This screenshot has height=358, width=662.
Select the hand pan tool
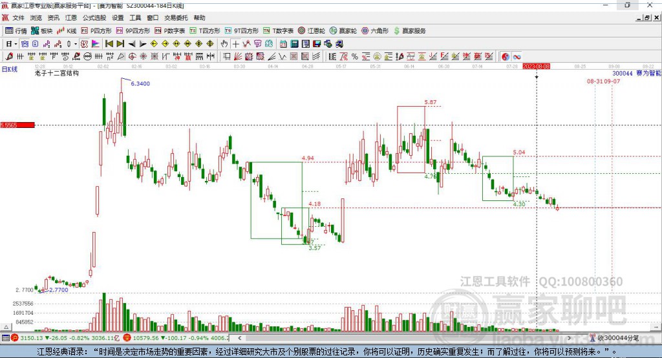(224, 44)
